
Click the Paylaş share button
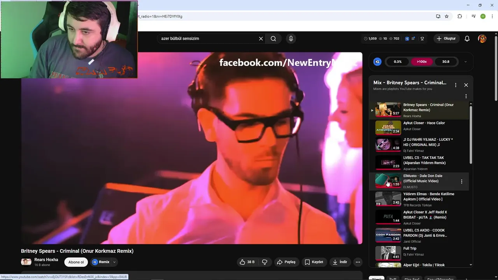pos(286,262)
